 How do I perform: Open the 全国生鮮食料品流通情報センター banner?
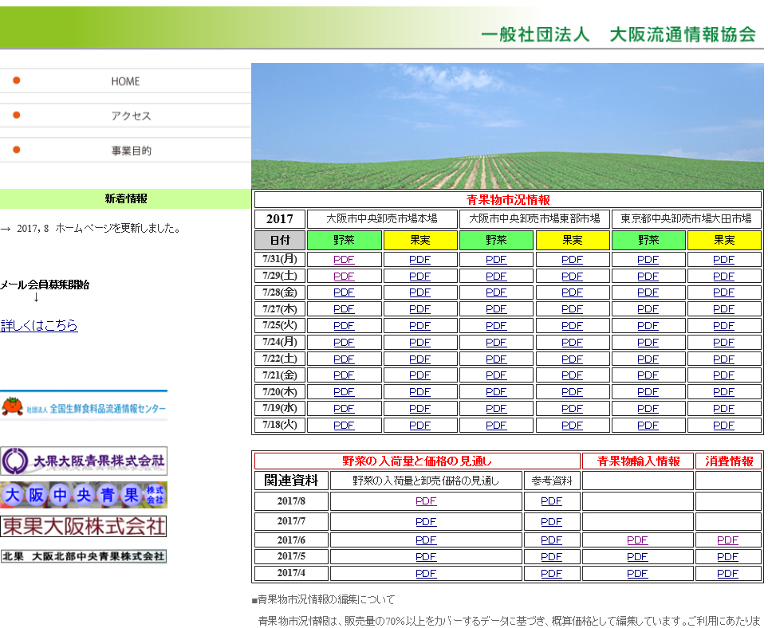(84, 406)
